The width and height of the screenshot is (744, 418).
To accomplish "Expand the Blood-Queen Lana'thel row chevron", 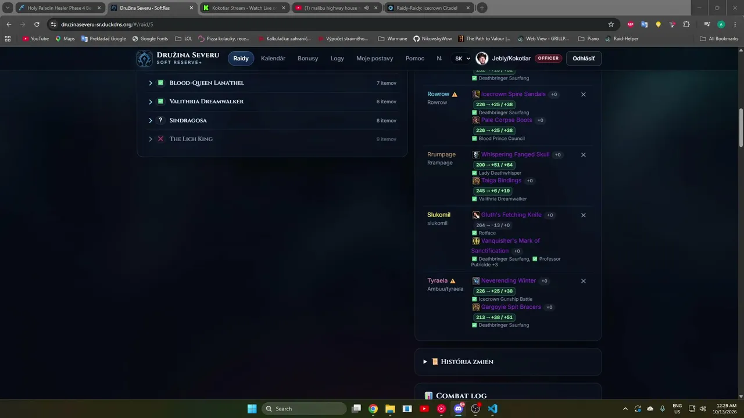I will 151,83.
